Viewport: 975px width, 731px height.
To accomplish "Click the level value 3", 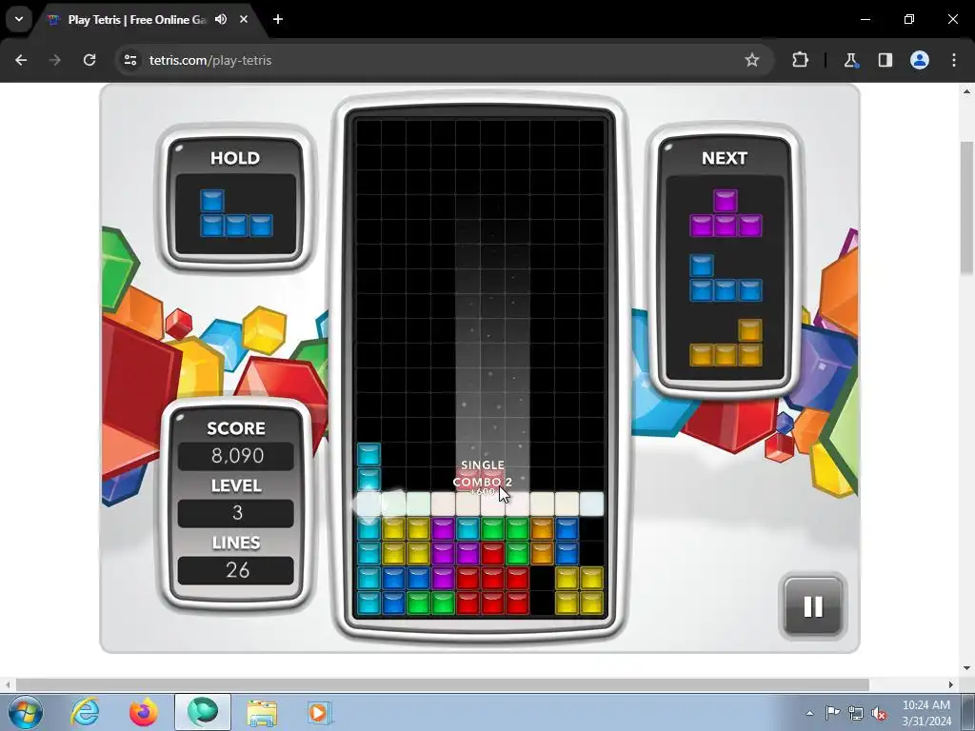I will pos(236,513).
